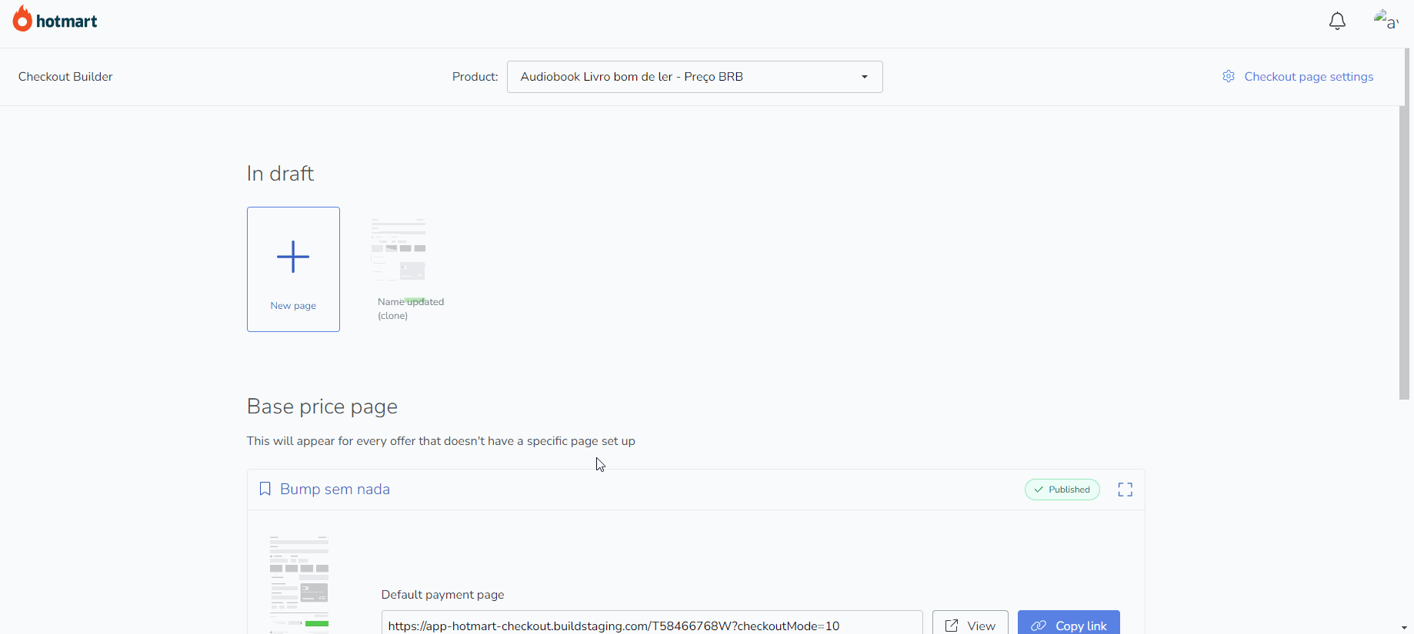Open Checkout page settings link

(x=1308, y=77)
